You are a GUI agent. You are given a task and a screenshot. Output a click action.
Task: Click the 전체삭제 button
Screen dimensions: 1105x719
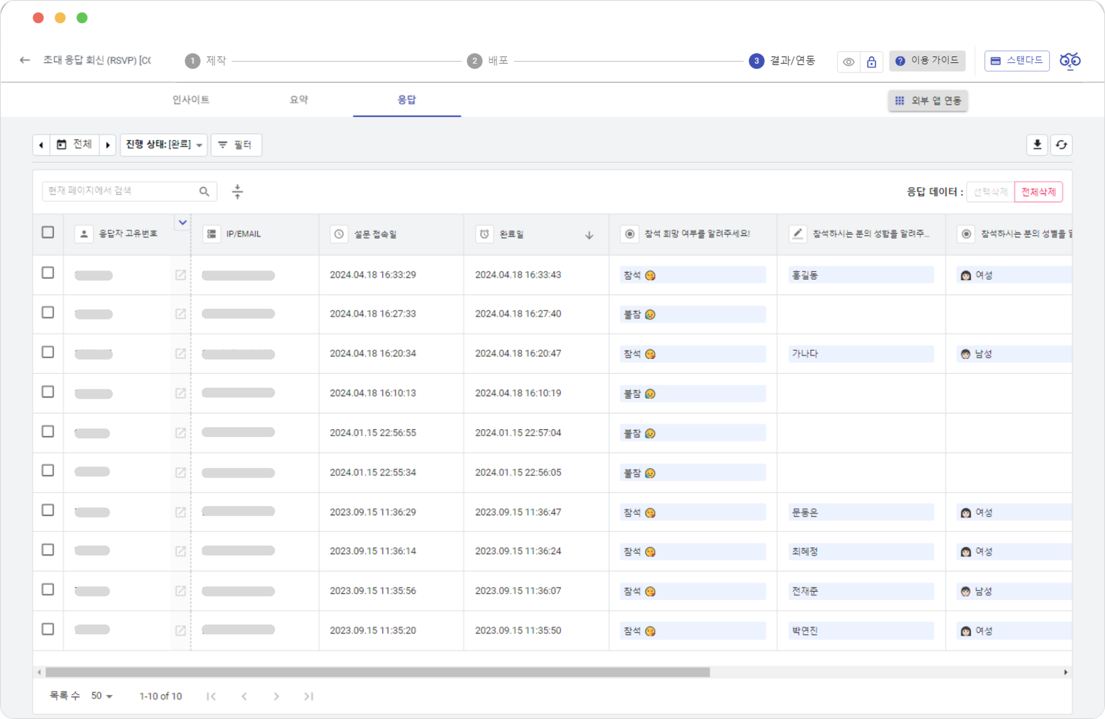[x=1038, y=192]
